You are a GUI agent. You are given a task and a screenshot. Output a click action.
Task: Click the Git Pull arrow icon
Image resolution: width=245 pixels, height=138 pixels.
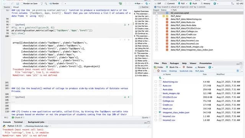pos(179,3)
